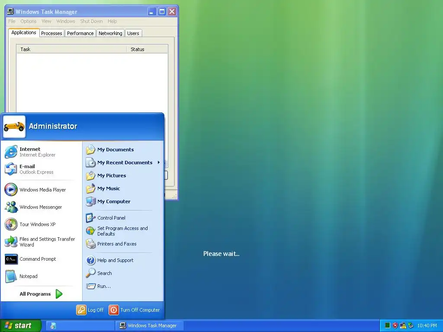Open the View menu in Task Manager

tap(46, 21)
